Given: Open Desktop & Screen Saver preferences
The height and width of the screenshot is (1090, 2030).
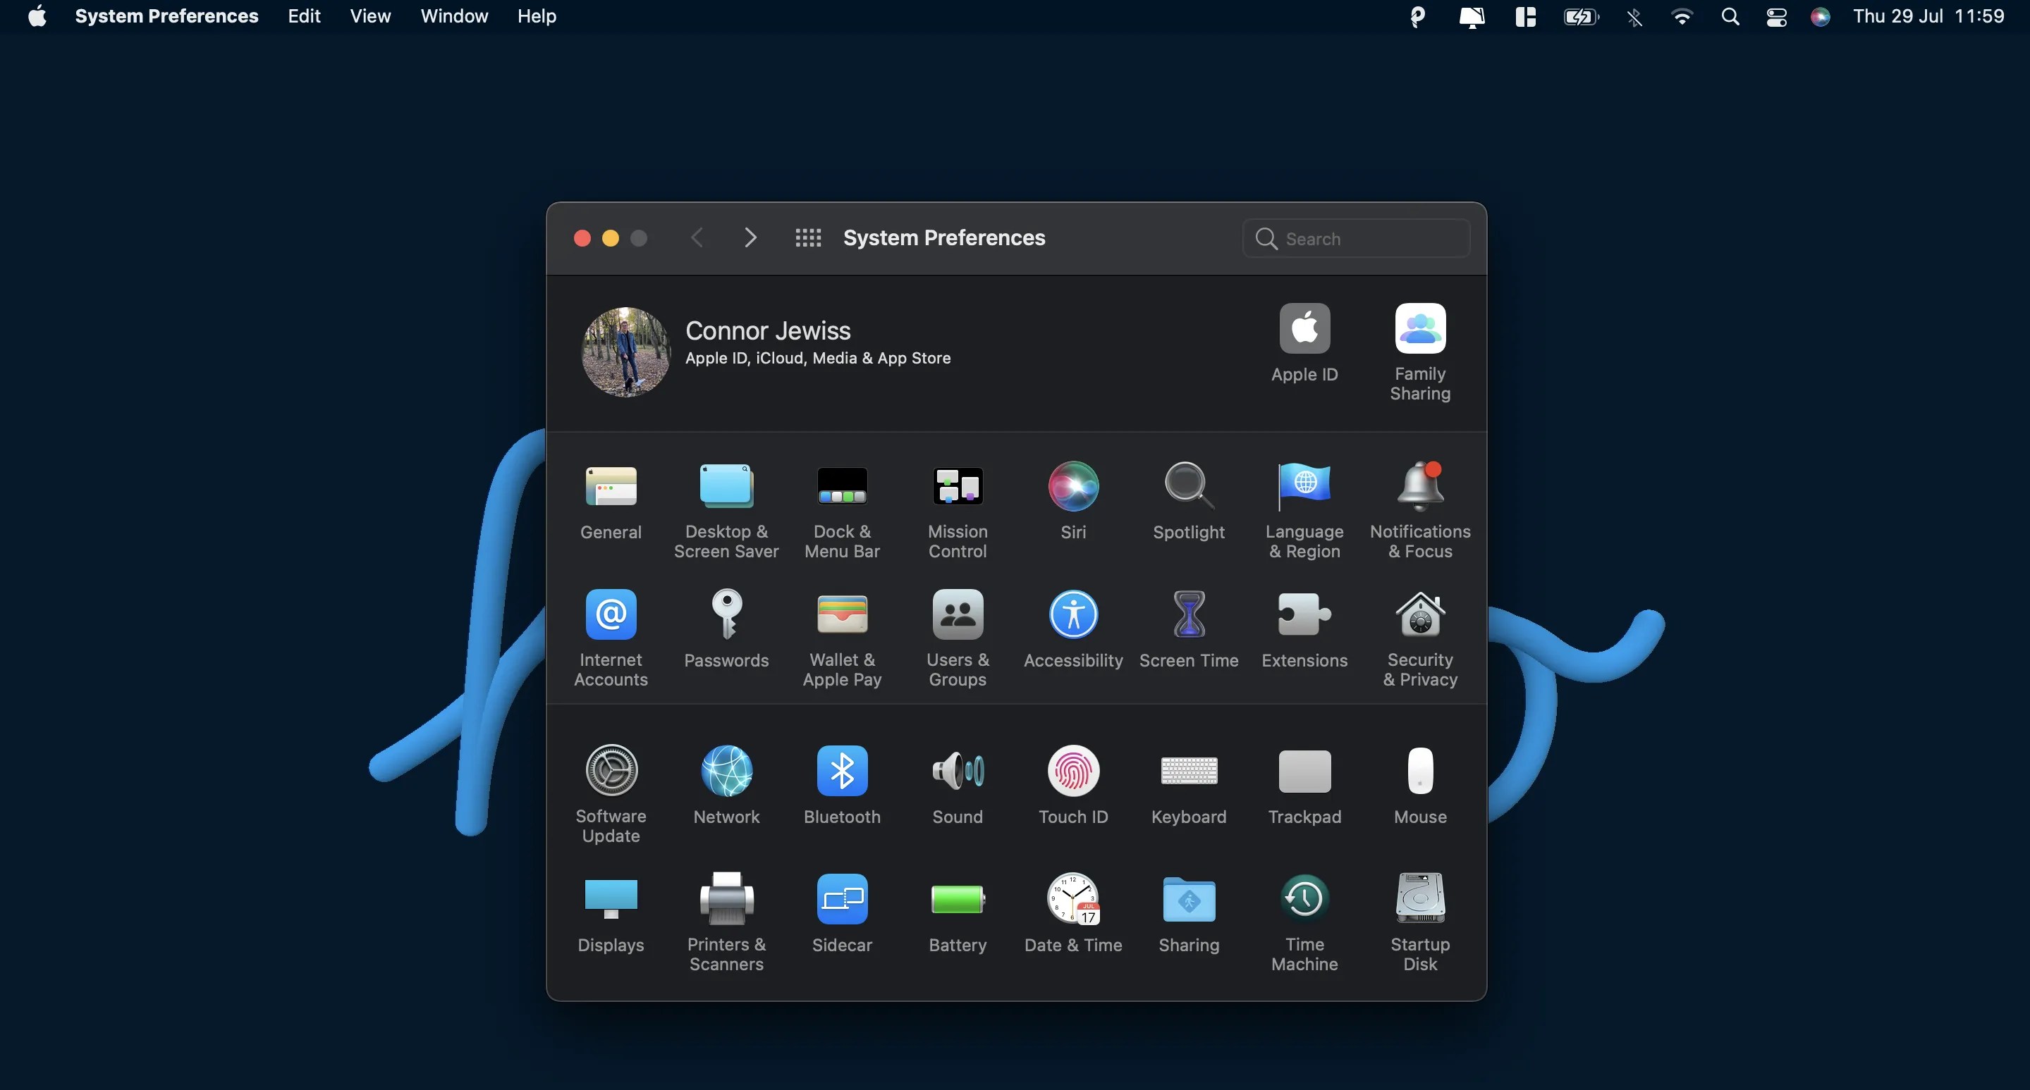Looking at the screenshot, I should (726, 509).
